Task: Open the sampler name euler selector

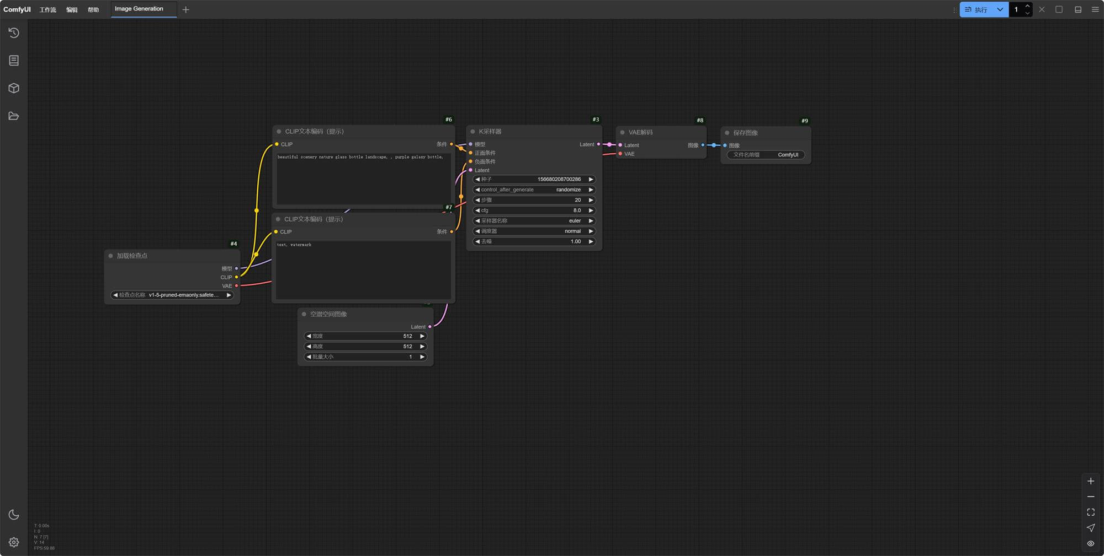Action: point(534,220)
